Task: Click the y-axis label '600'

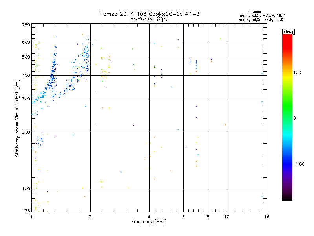Action: point(26,42)
